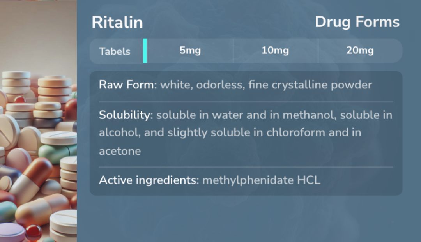Click the cyan vertical indicator bar
The image size is (421, 242).
[x=145, y=51]
